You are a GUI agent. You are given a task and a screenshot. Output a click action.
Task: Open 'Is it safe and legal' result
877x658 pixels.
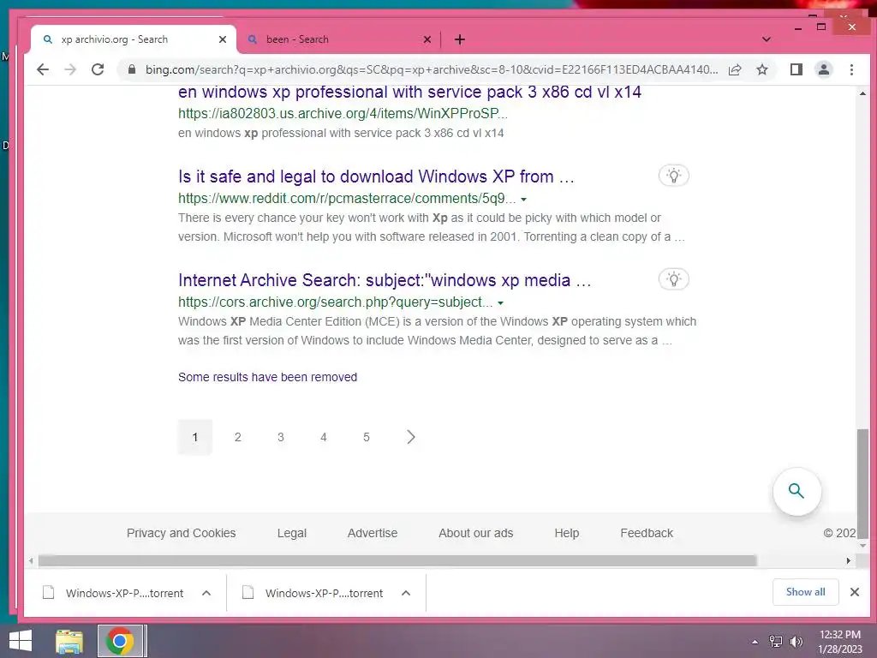point(376,176)
